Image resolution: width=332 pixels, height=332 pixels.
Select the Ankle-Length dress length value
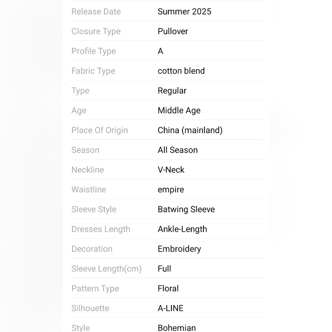point(182,229)
